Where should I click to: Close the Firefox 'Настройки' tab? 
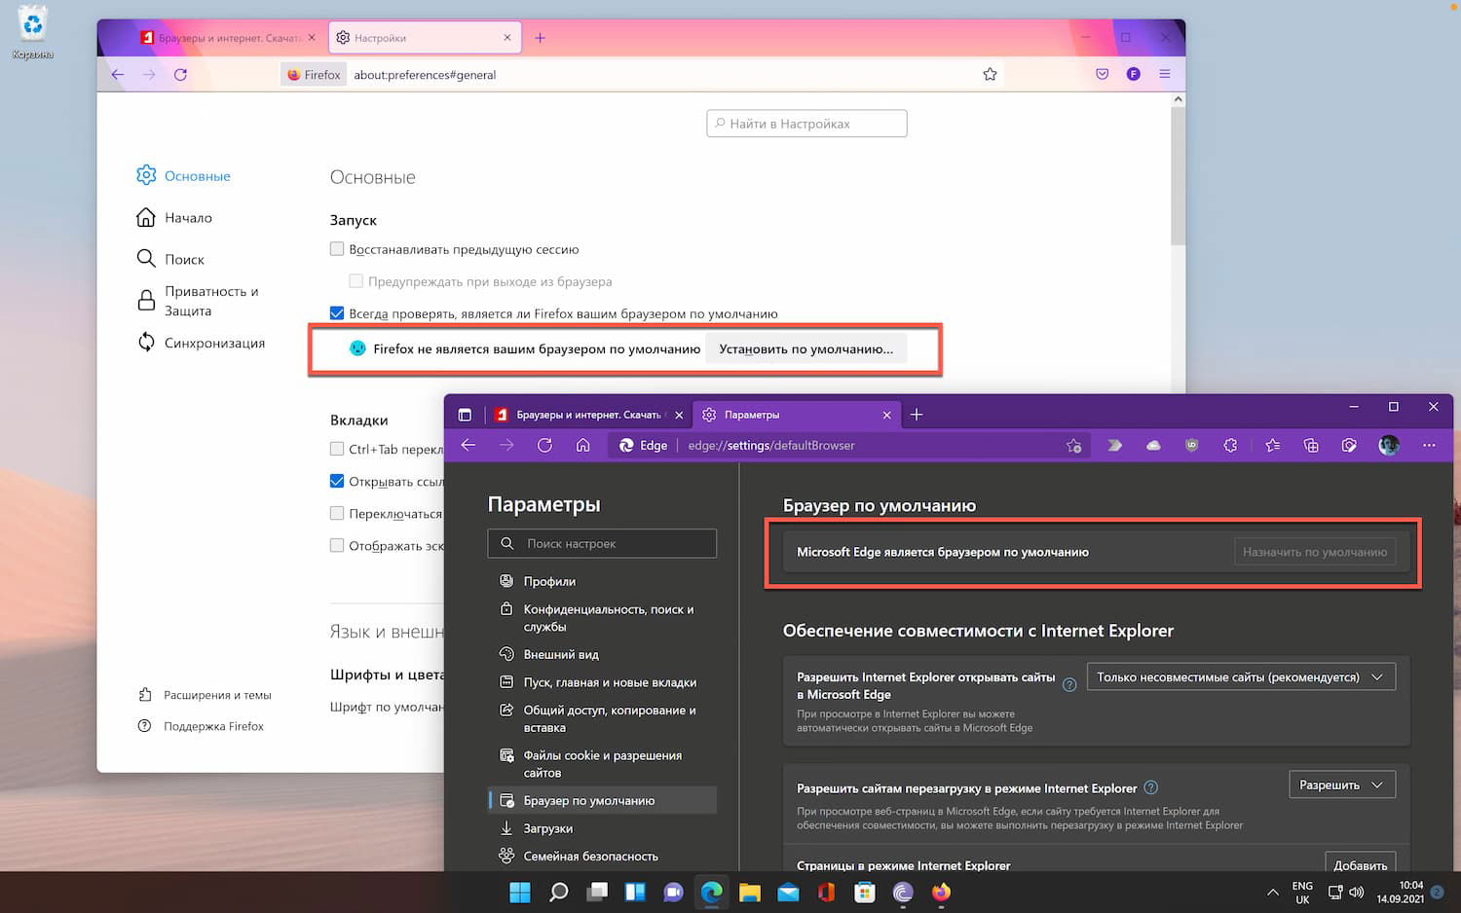point(506,38)
